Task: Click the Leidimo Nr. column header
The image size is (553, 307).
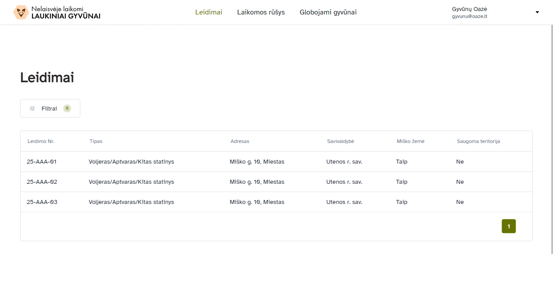Action: coord(41,141)
